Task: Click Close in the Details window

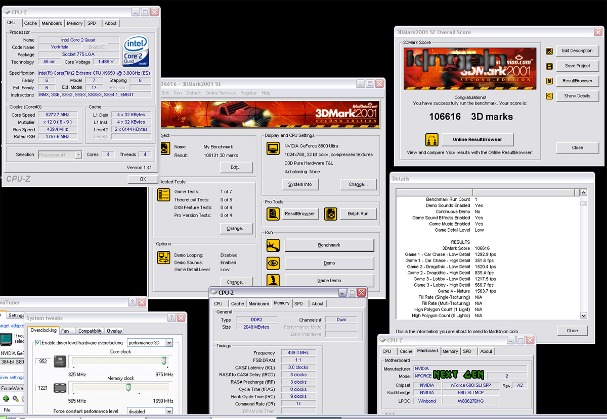Action: point(572,331)
